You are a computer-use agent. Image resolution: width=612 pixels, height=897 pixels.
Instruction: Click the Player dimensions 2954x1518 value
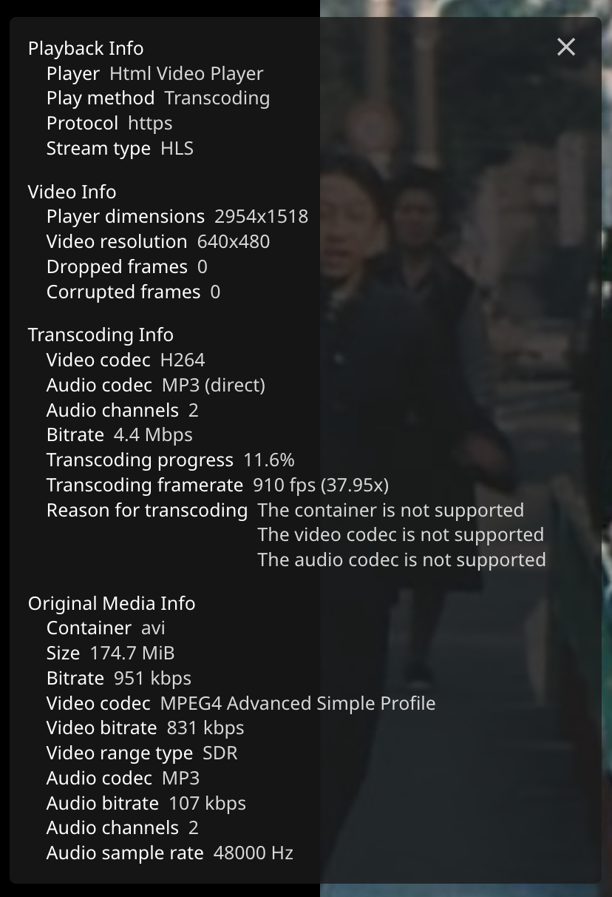[x=261, y=216]
